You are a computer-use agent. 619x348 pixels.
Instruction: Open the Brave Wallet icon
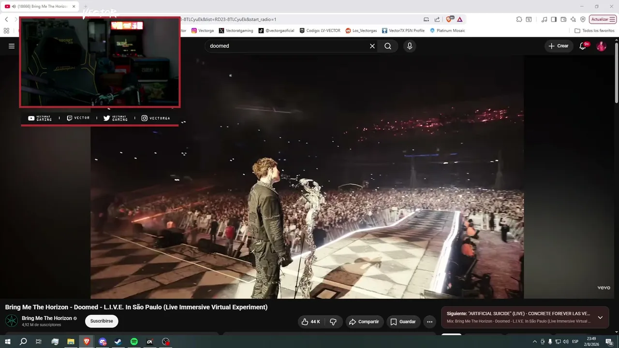point(563,19)
